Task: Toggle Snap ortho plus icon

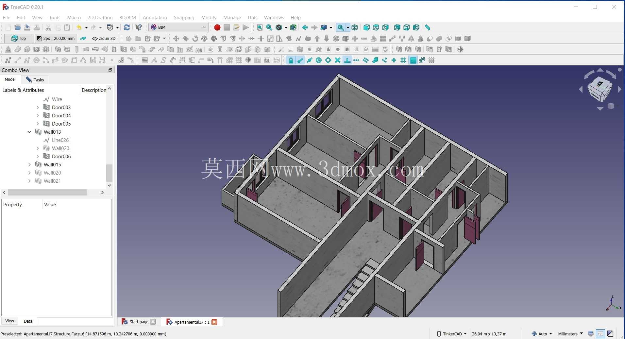Action: coord(394,60)
